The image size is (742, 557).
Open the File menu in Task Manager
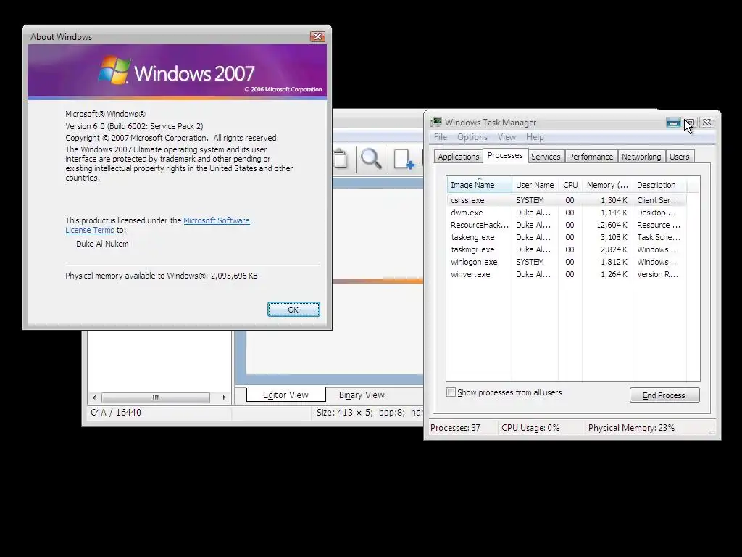(441, 137)
